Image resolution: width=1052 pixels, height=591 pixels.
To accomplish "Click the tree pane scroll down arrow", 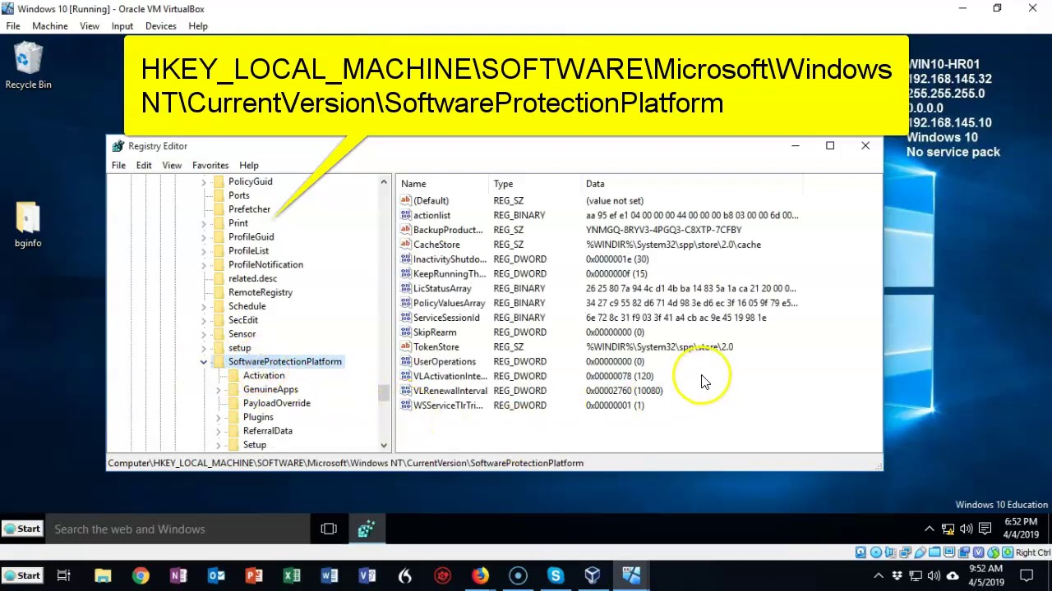I will (x=384, y=445).
